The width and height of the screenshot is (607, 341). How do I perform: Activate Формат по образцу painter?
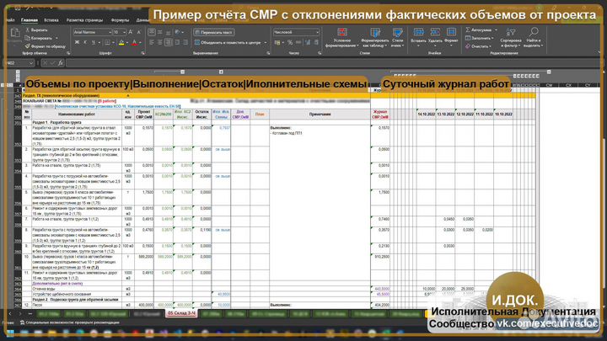tap(45, 46)
